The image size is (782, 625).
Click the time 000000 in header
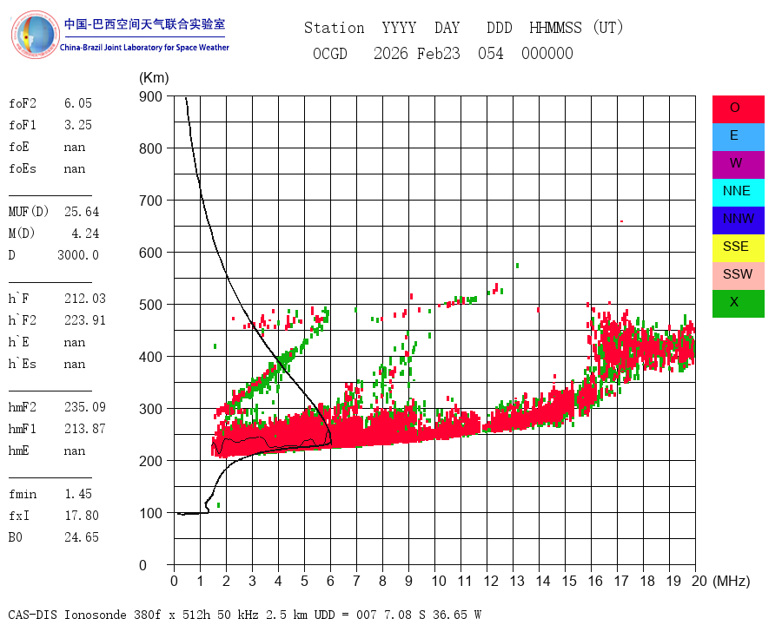pyautogui.click(x=547, y=54)
